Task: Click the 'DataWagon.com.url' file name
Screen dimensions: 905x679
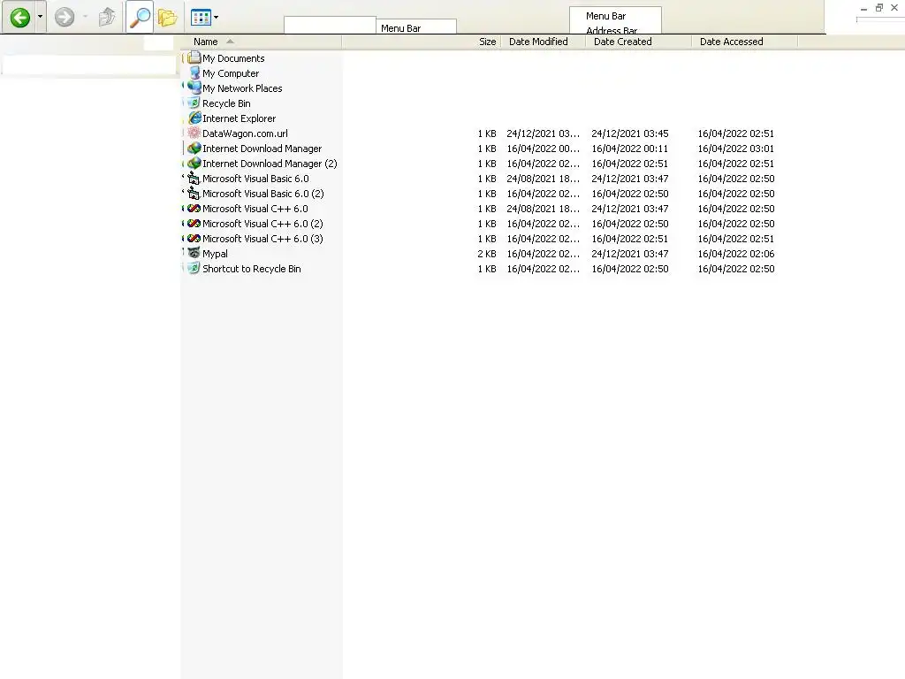Action: 245,134
